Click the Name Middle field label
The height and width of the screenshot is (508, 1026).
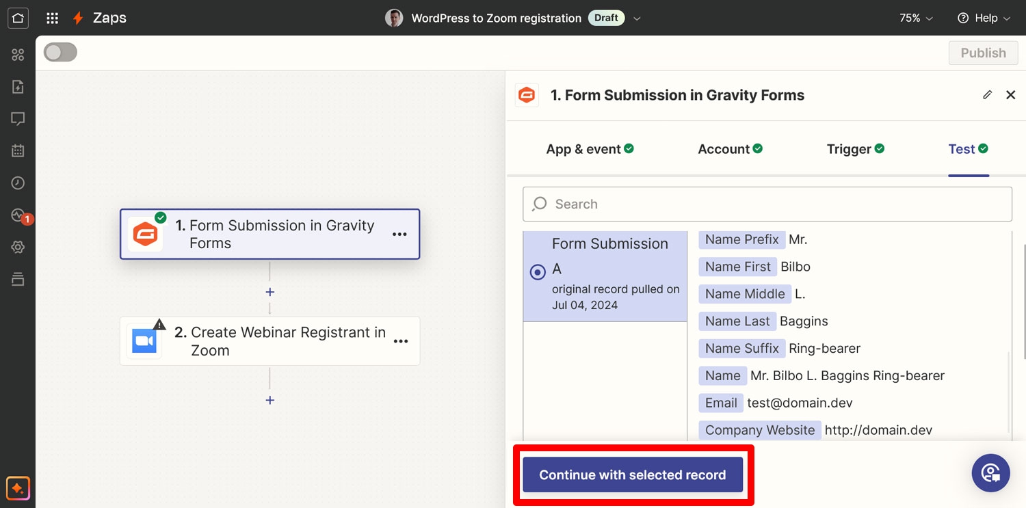click(x=745, y=294)
